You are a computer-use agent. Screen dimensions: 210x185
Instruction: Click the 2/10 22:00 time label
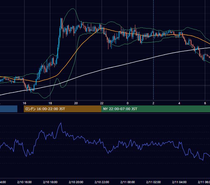coord(102,182)
